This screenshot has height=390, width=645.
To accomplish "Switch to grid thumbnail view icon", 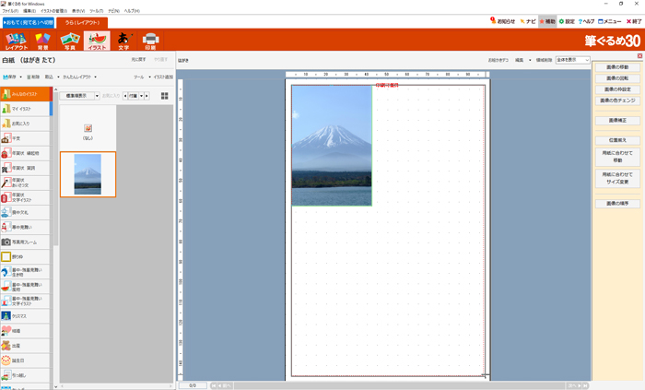I will [165, 96].
